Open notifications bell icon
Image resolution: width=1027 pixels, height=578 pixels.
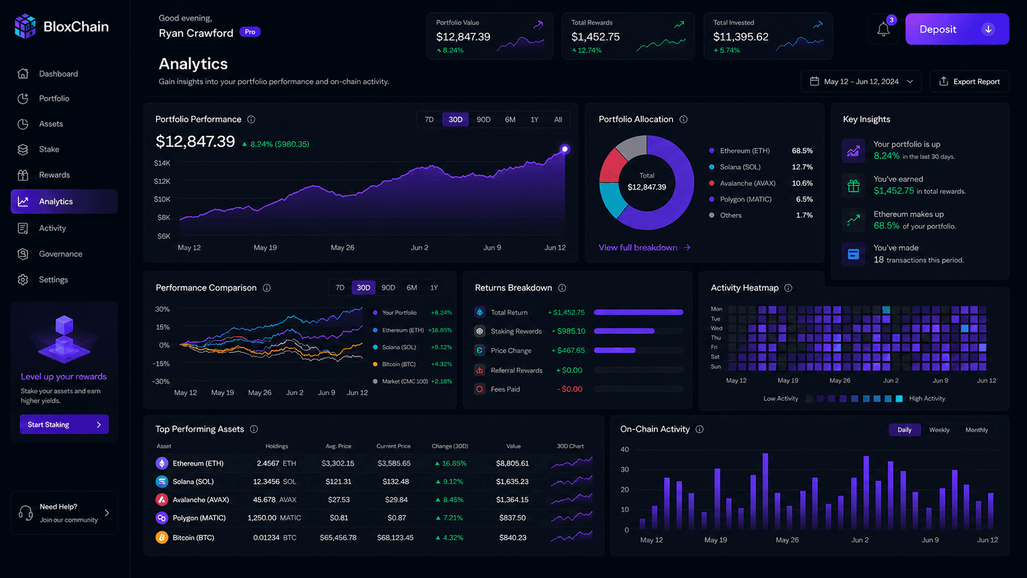tap(883, 29)
